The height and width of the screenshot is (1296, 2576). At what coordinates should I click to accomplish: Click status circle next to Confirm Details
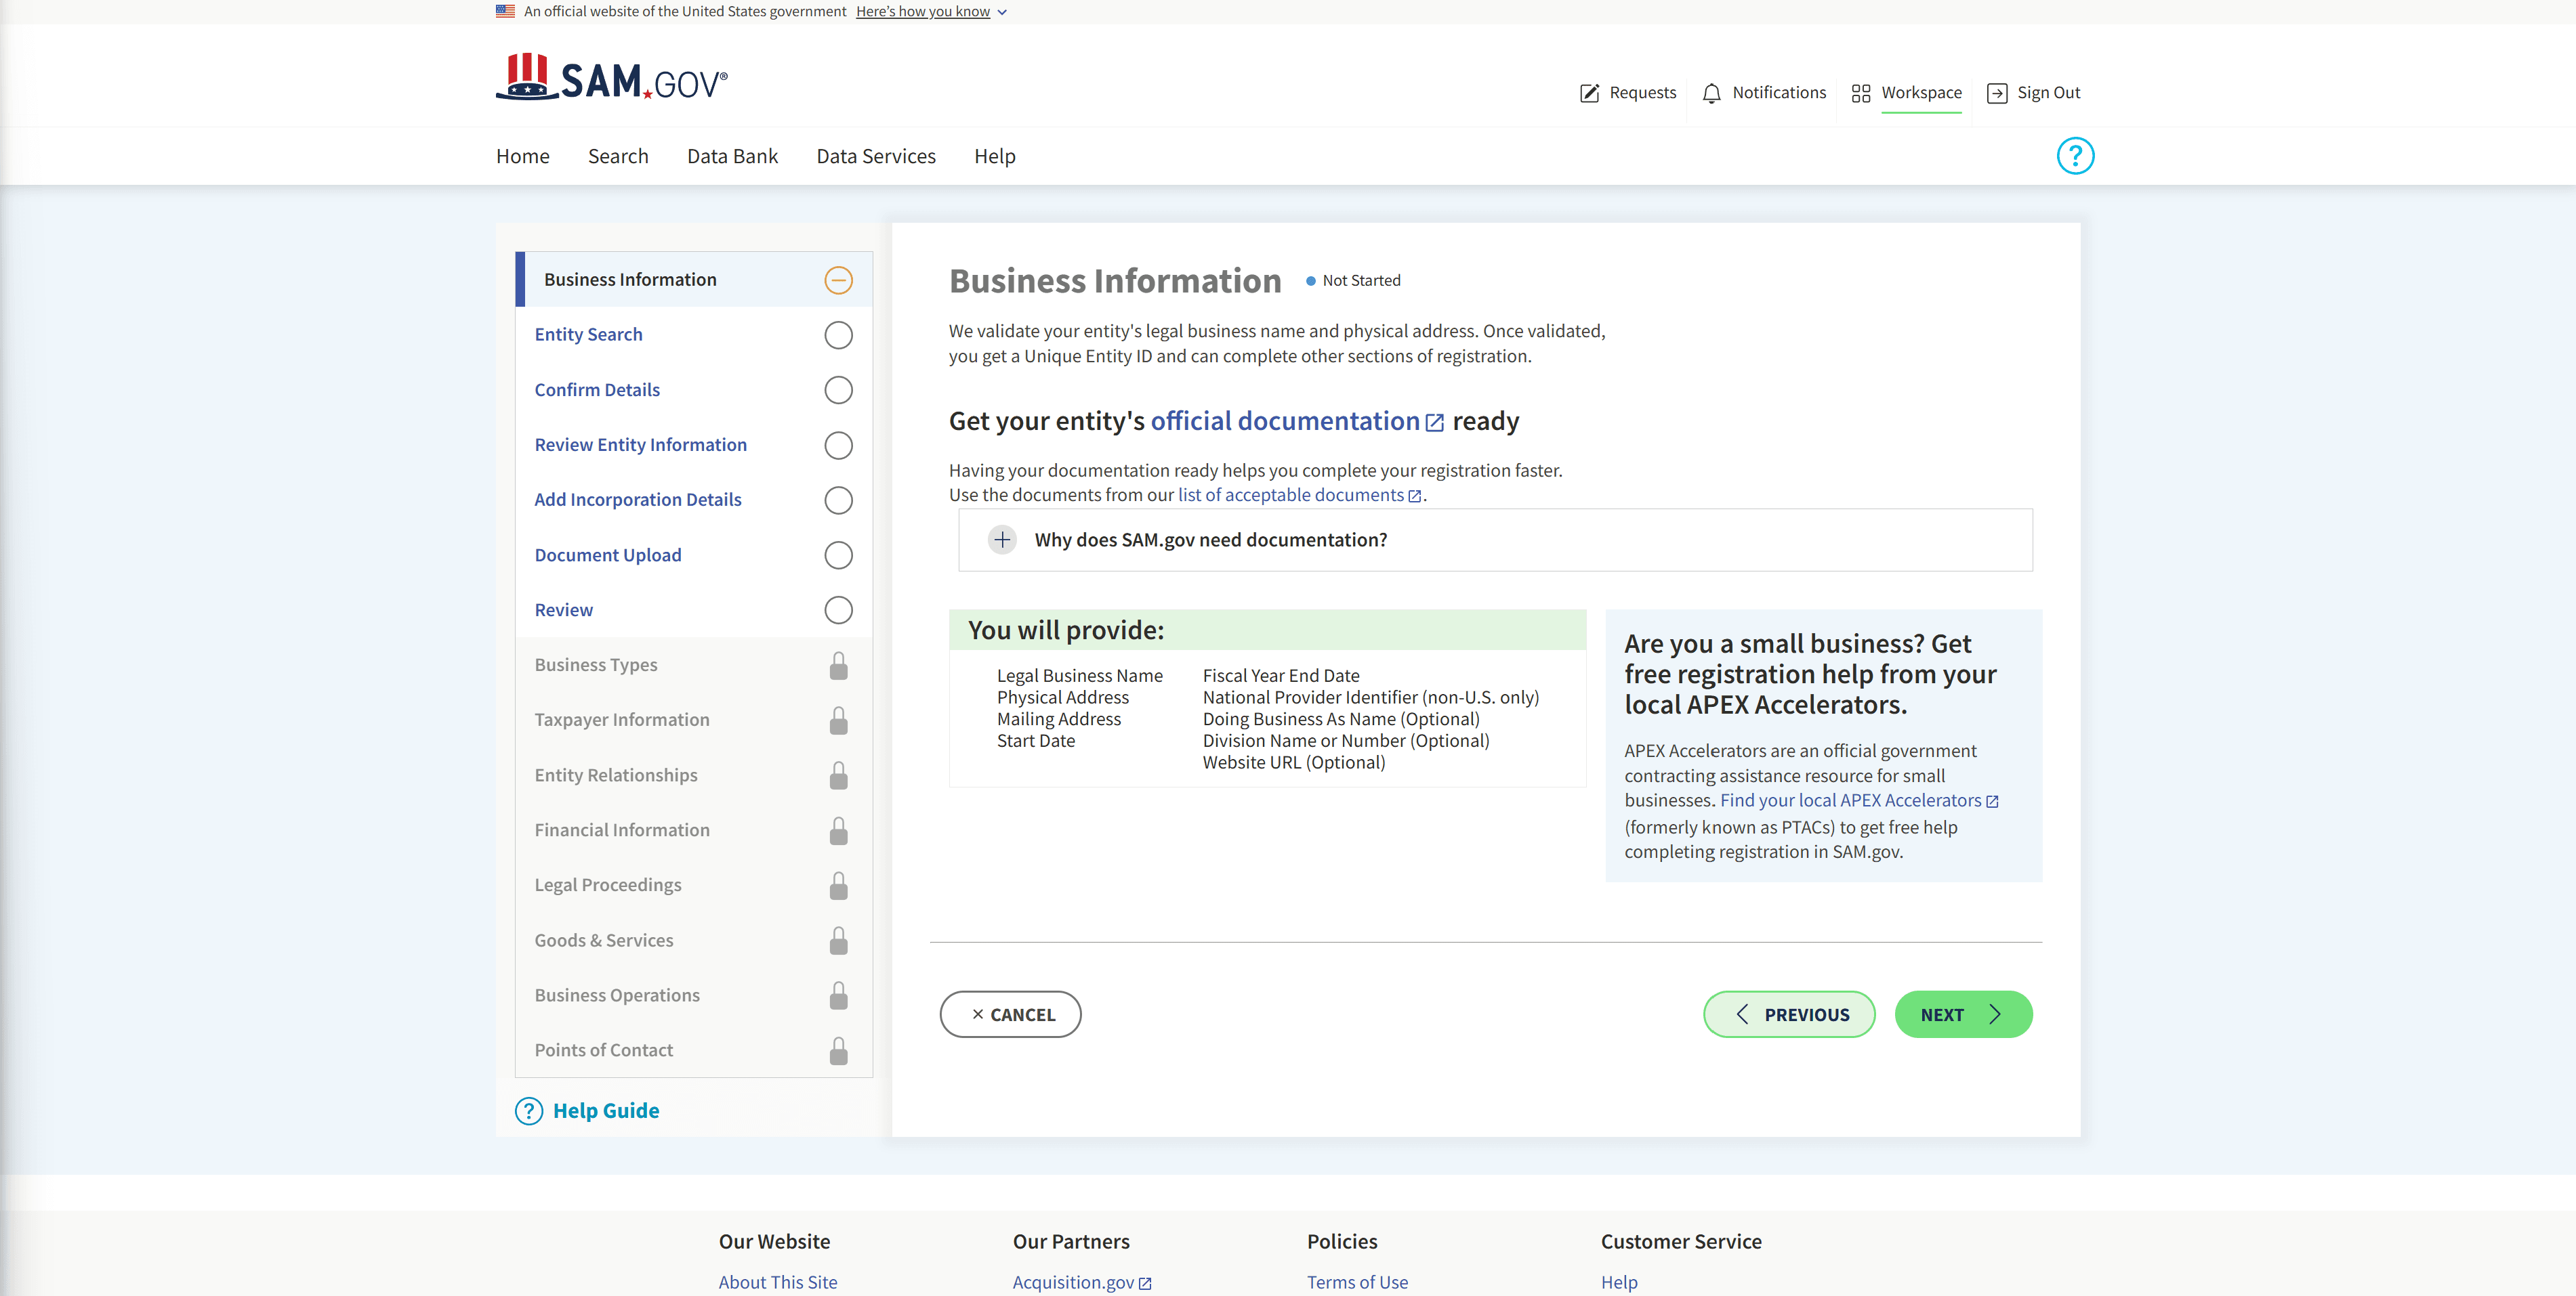(x=838, y=390)
